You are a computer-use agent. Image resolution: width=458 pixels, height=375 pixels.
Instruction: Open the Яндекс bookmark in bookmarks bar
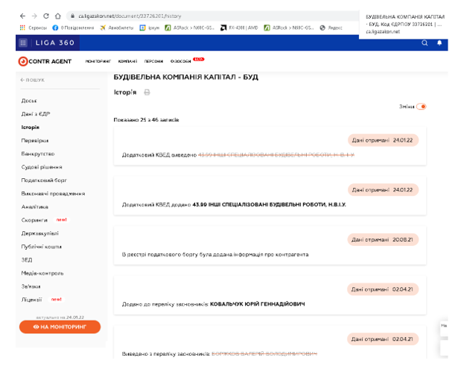point(332,28)
